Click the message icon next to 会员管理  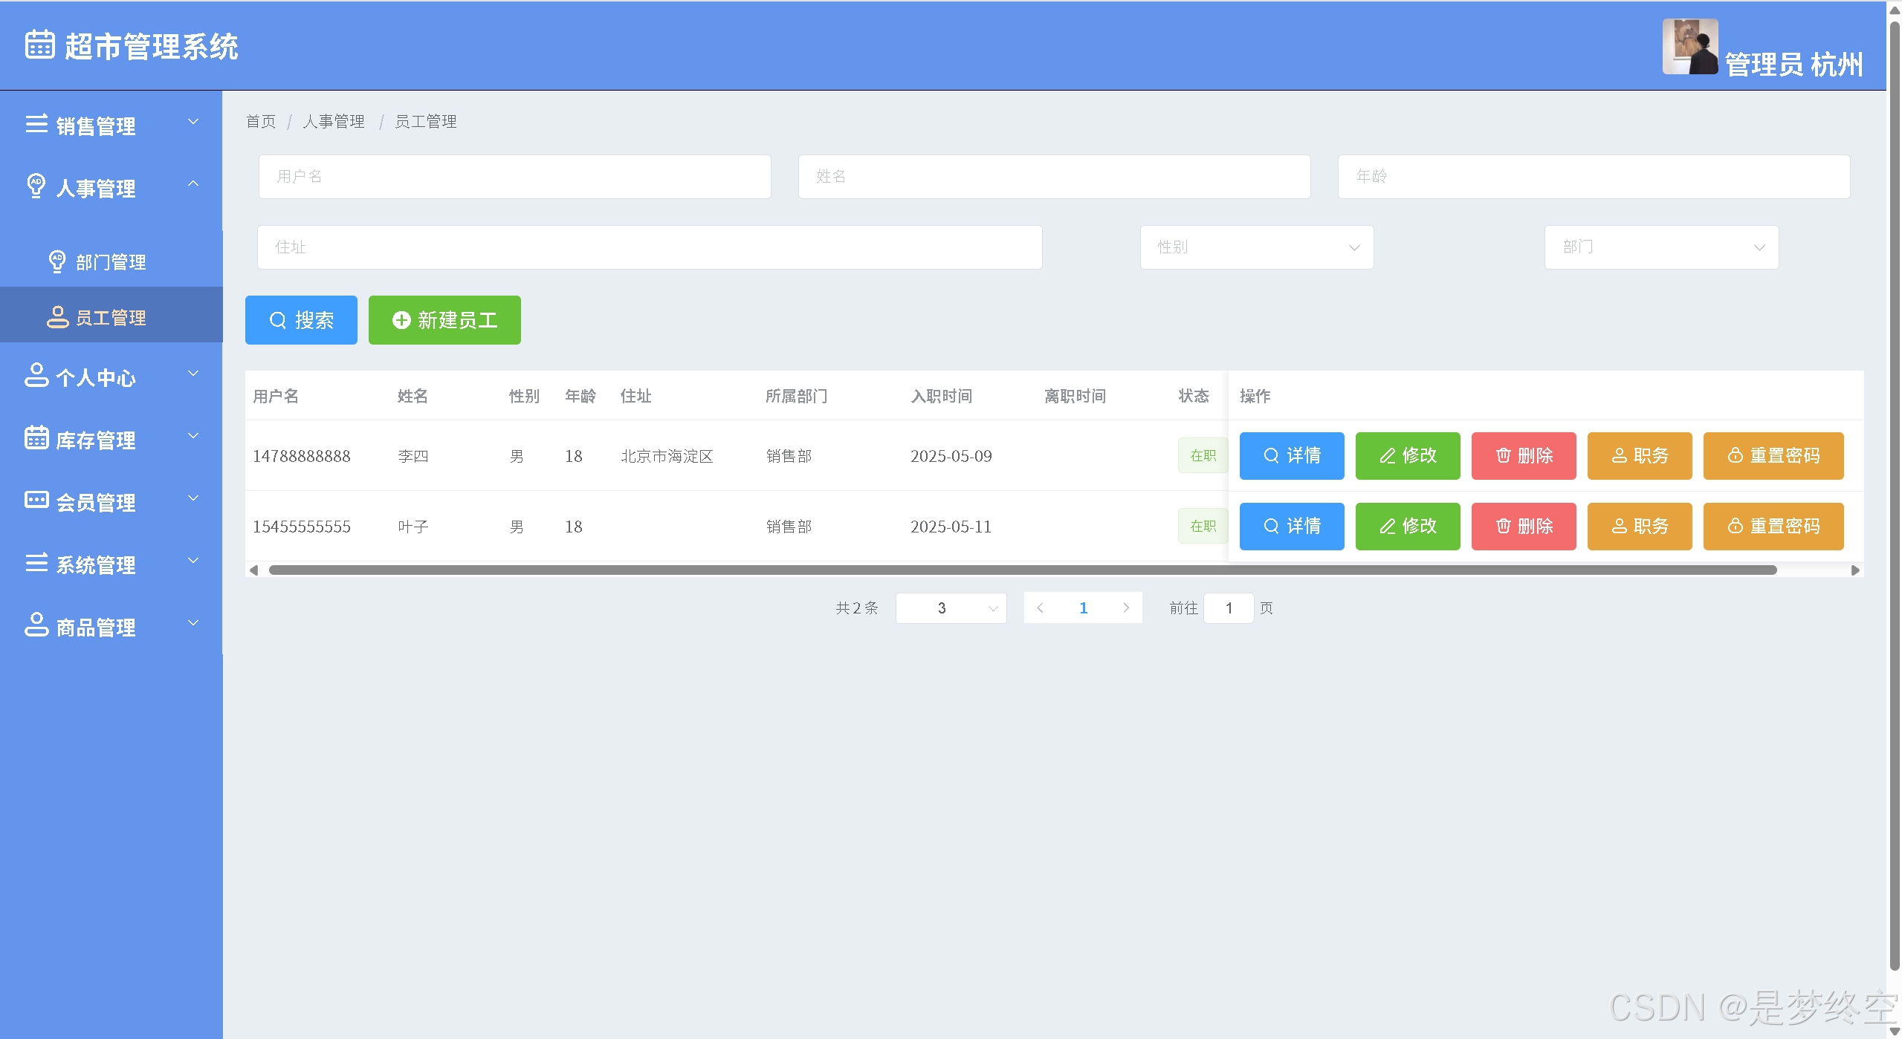(x=36, y=500)
